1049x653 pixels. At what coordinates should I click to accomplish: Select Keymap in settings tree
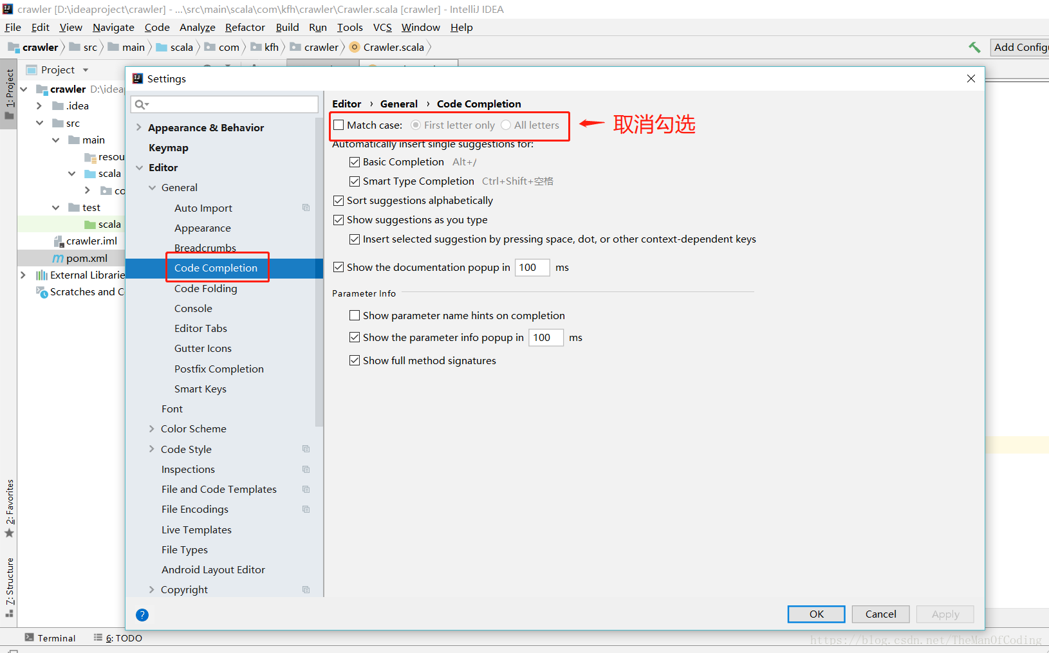click(169, 147)
